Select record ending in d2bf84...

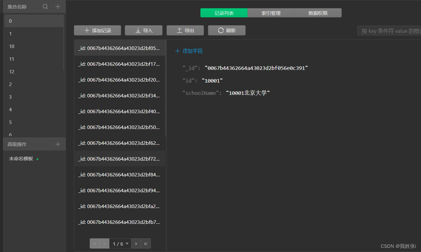(119, 175)
